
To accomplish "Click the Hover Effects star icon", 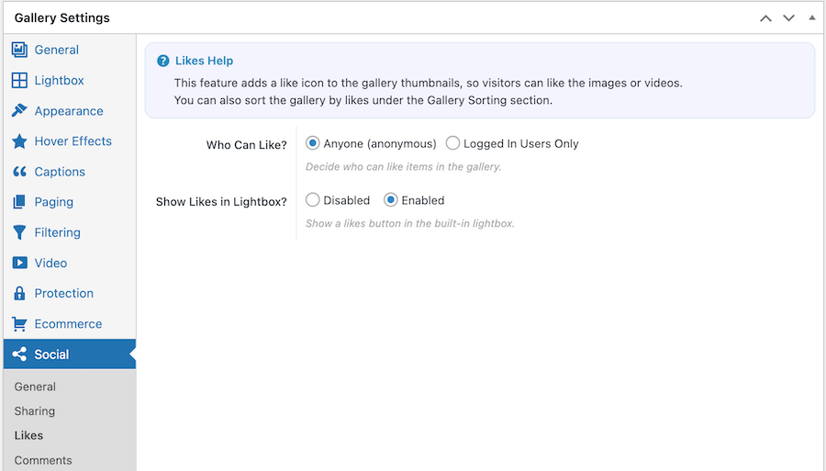I will tap(19, 141).
